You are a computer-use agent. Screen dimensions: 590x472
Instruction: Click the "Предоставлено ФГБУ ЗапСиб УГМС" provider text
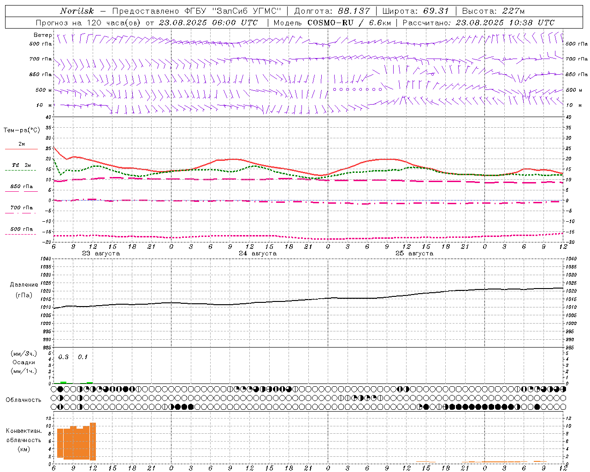(197, 11)
